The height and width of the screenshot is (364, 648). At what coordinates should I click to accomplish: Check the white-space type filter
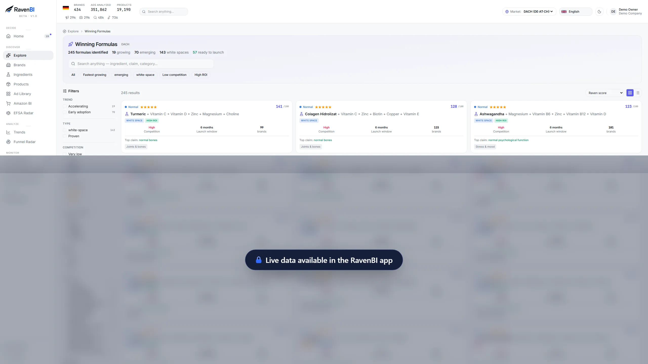coord(65,130)
